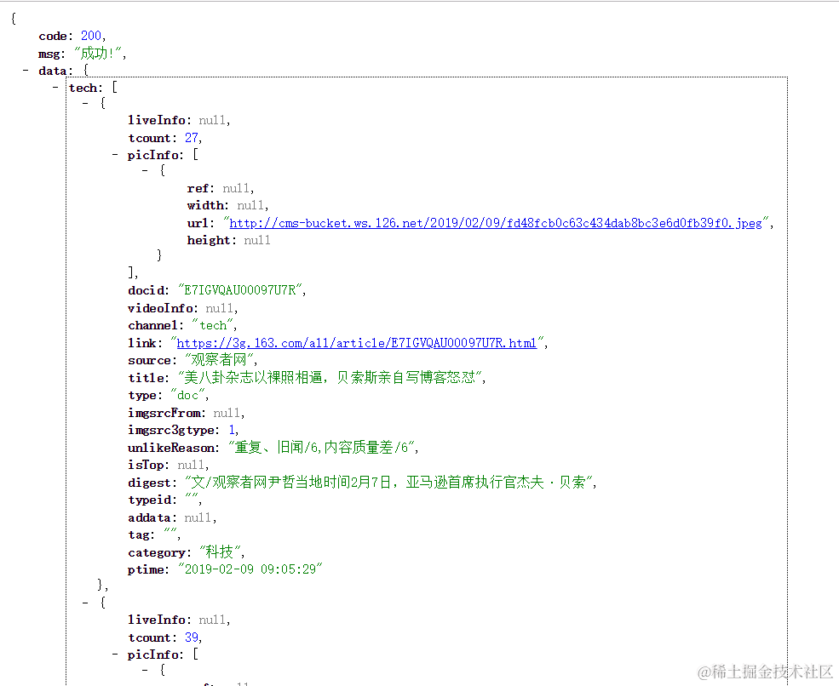
Task: Click the liveInfo key in first item
Action: 157,120
